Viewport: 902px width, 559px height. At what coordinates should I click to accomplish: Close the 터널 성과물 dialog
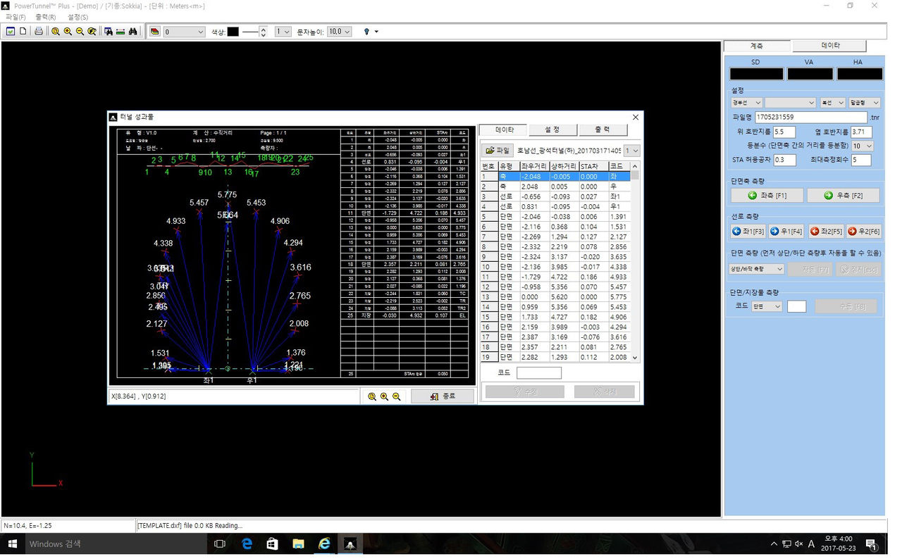[635, 117]
